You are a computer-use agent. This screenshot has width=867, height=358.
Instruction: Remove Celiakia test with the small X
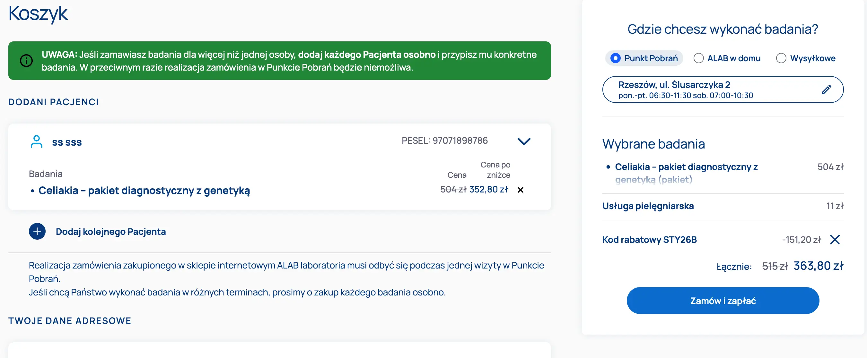[520, 190]
